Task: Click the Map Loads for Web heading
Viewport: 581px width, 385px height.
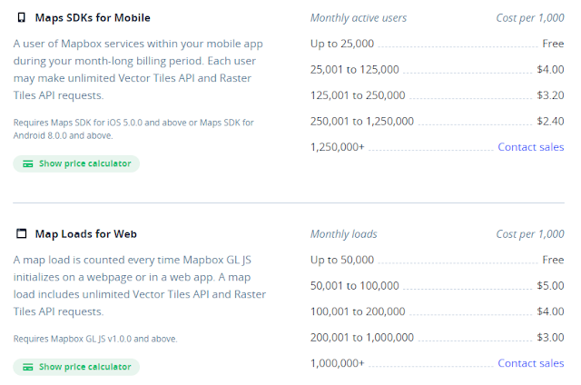Action: (87, 233)
